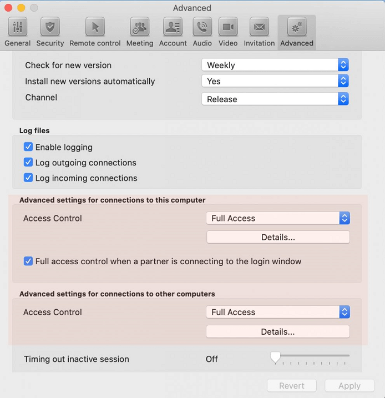Screen dimensions: 385x398
Task: Expand Install new versions automatically dropdown
Action: (275, 81)
